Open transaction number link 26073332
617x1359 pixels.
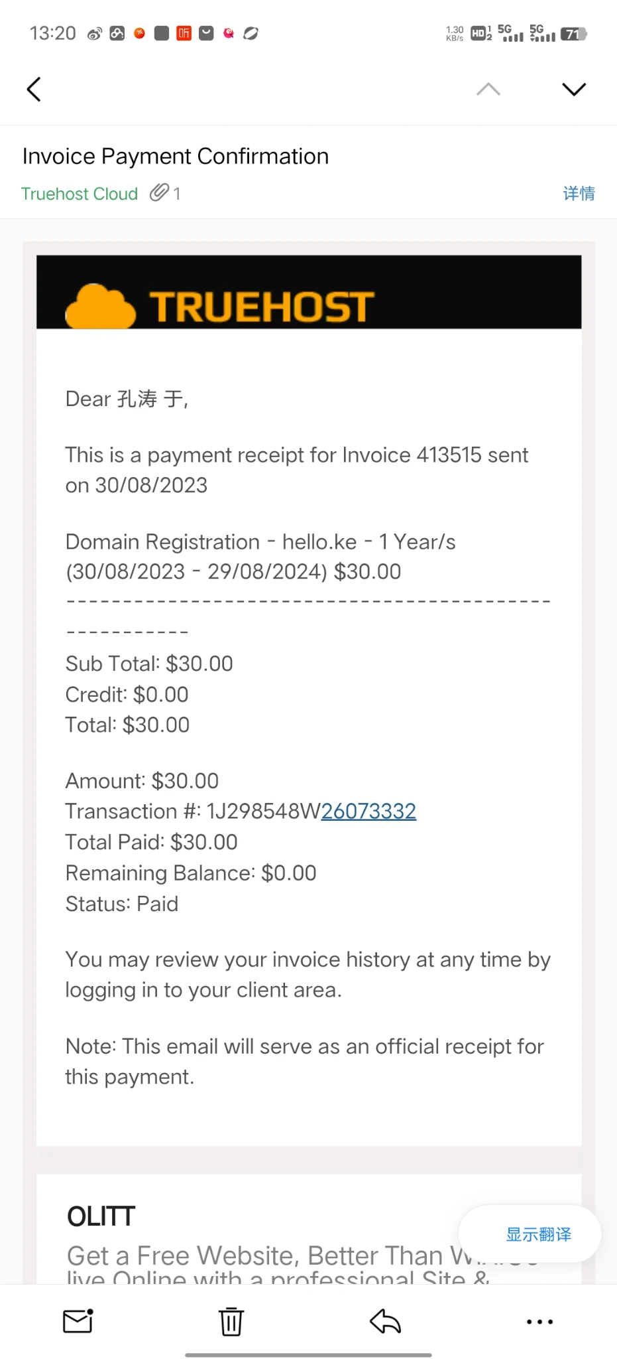click(368, 811)
